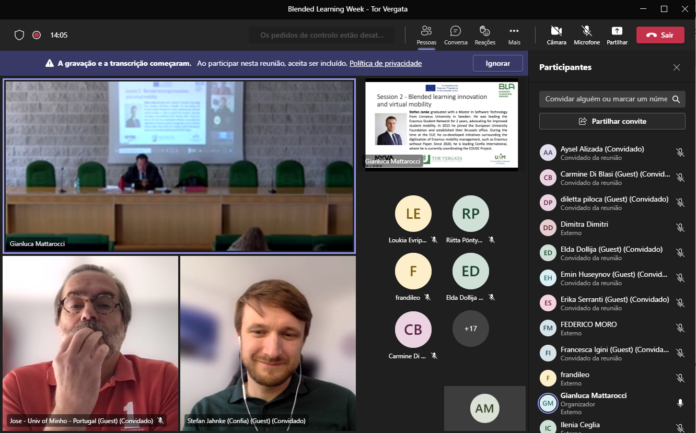Select participant Aysel Alizada in list

(612, 153)
